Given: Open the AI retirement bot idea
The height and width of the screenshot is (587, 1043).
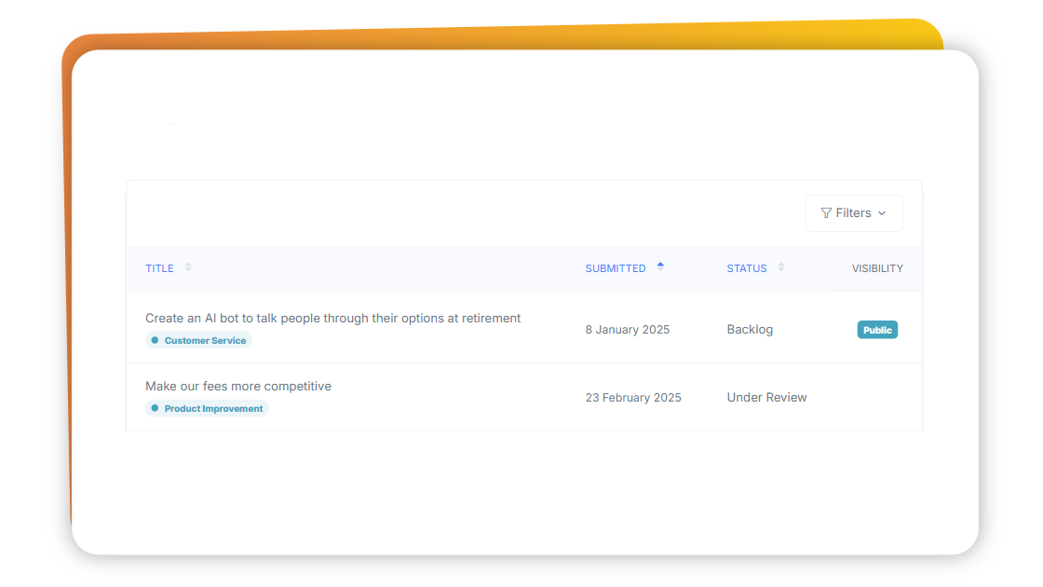Looking at the screenshot, I should (332, 318).
